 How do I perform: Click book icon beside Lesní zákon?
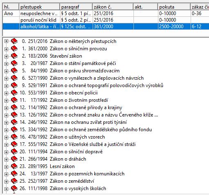14,166
